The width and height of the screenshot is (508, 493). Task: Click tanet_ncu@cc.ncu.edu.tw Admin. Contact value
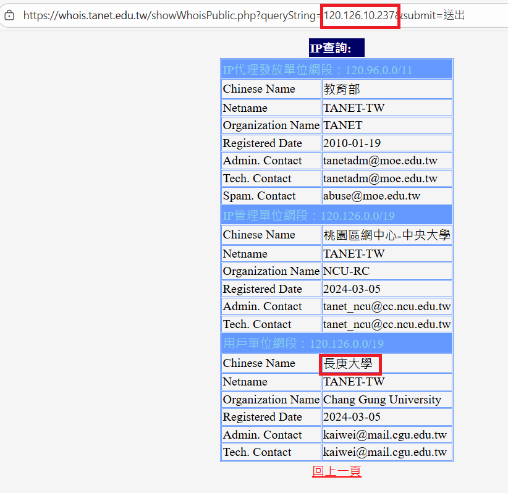pyautogui.click(x=387, y=306)
